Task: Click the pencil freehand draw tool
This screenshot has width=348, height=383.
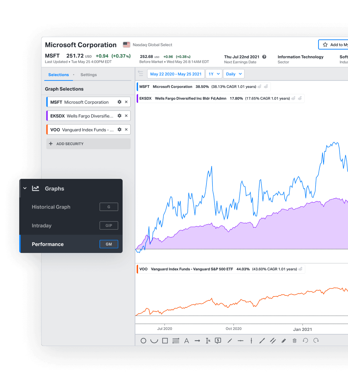Action: (284, 341)
